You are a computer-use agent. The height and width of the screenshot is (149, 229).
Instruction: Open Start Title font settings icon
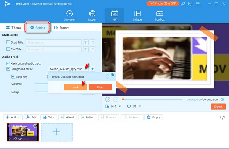pyautogui.click(x=86, y=42)
